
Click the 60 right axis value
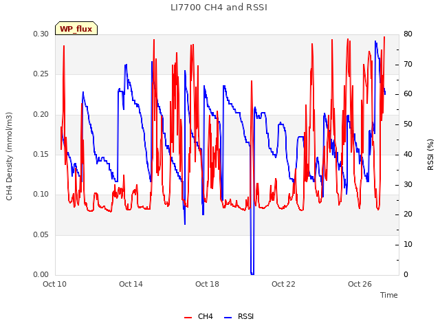(x=408, y=94)
